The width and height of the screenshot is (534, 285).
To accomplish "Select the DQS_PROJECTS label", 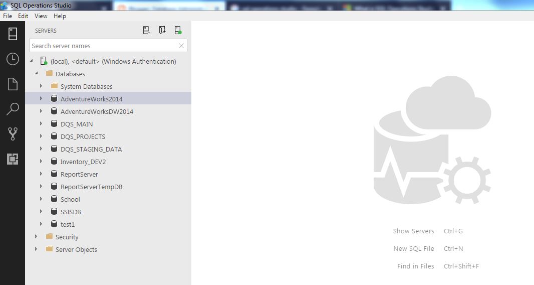I will click(x=83, y=136).
